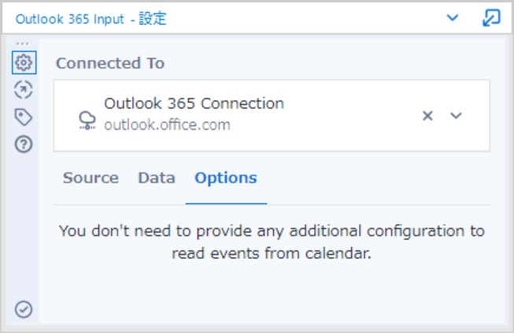
Task: Click the outlook.office.com address text
Action: coord(167,125)
